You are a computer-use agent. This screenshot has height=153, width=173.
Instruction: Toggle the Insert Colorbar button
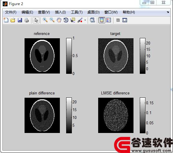click(x=102, y=20)
